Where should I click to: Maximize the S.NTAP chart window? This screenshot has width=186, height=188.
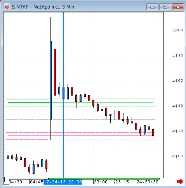click(x=165, y=7)
